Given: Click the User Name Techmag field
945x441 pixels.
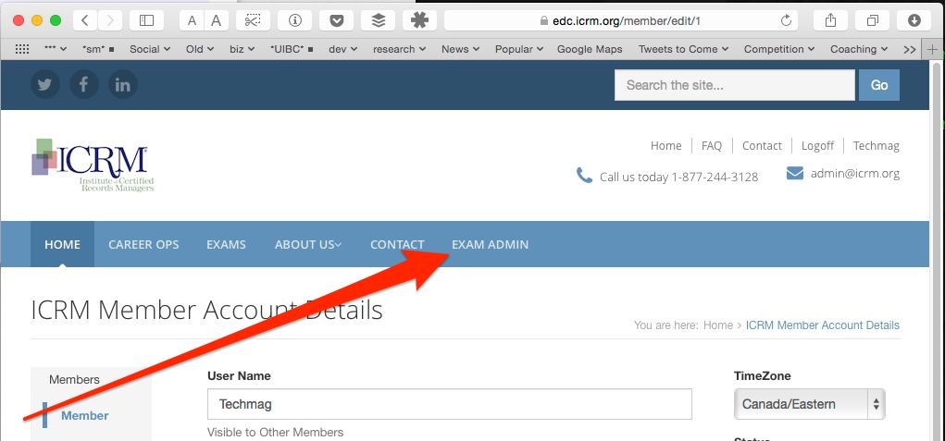Looking at the screenshot, I should (x=450, y=404).
